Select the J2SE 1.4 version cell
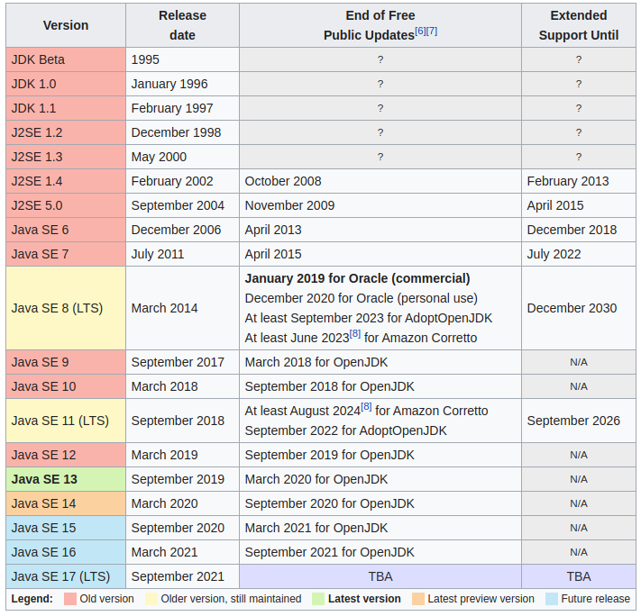This screenshot has width=641, height=616. [66, 181]
